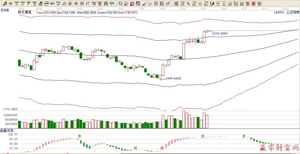Screen dimensions: 300x154
Task: Click the 能量买卖 indicator panel label
Action: [x=7, y=131]
